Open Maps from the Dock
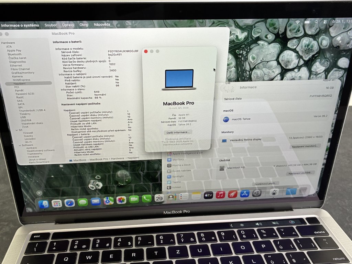 pyautogui.click(x=108, y=200)
